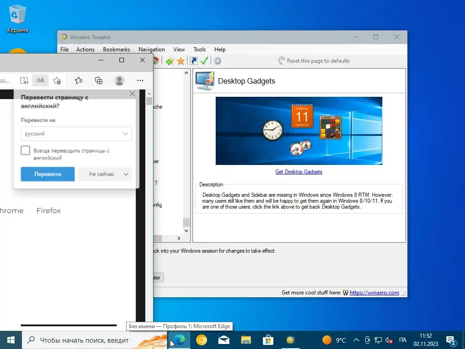This screenshot has height=349, width=465.
Task: Expand the arrow next to Не сейчас
Action: point(126,174)
